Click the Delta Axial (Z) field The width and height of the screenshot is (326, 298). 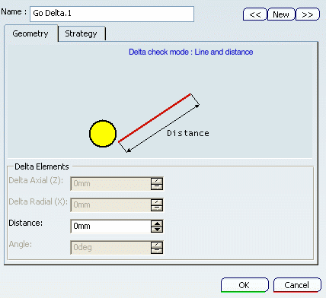[x=110, y=183]
